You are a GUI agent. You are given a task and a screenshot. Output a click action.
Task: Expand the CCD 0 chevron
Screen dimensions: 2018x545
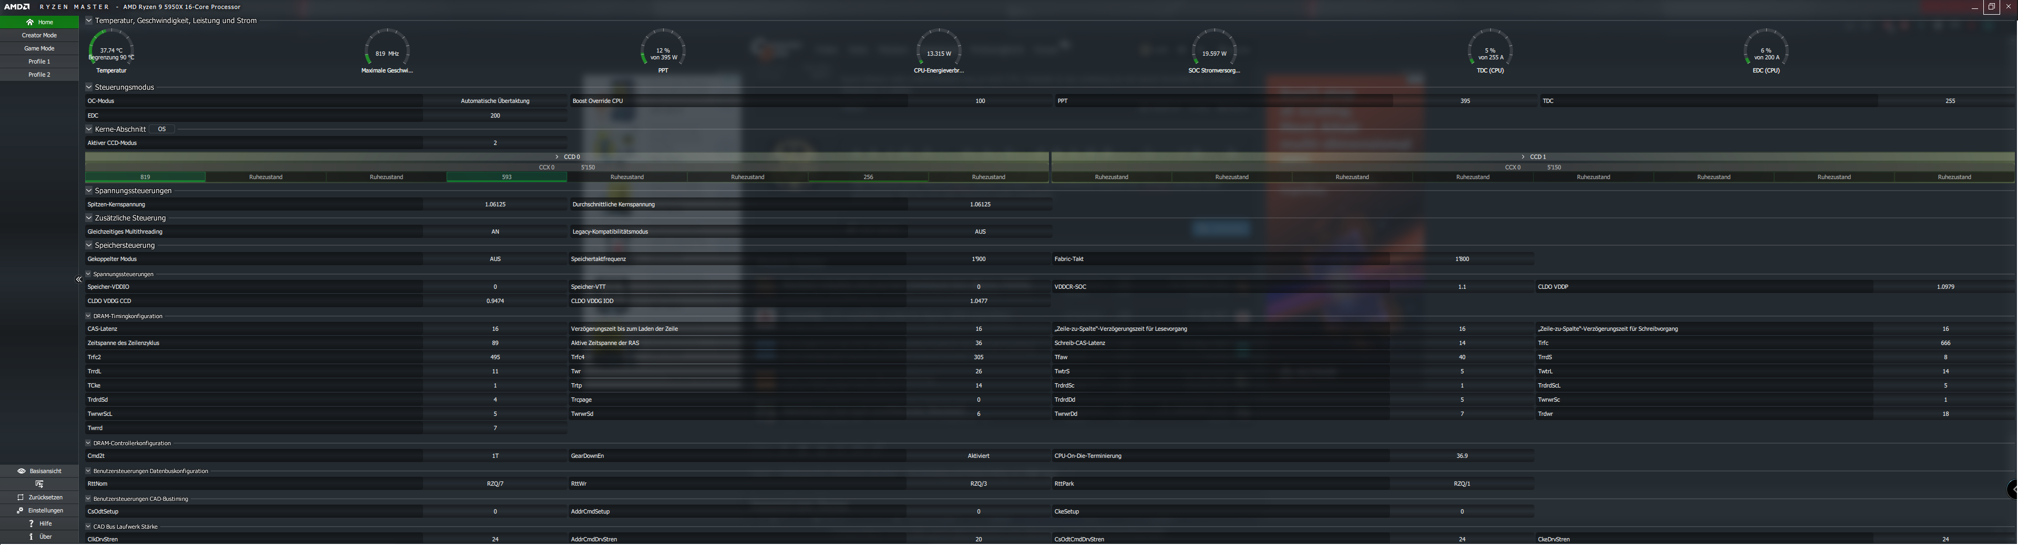pyautogui.click(x=557, y=156)
